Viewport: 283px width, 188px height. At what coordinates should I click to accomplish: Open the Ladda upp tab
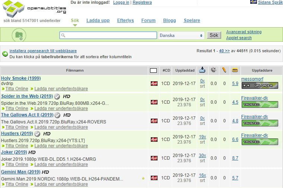pos(98,21)
